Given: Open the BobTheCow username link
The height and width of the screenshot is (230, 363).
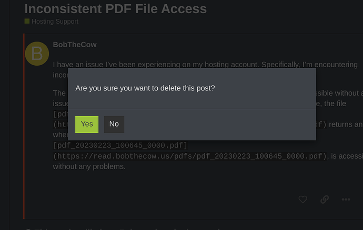Looking at the screenshot, I should coord(75,45).
